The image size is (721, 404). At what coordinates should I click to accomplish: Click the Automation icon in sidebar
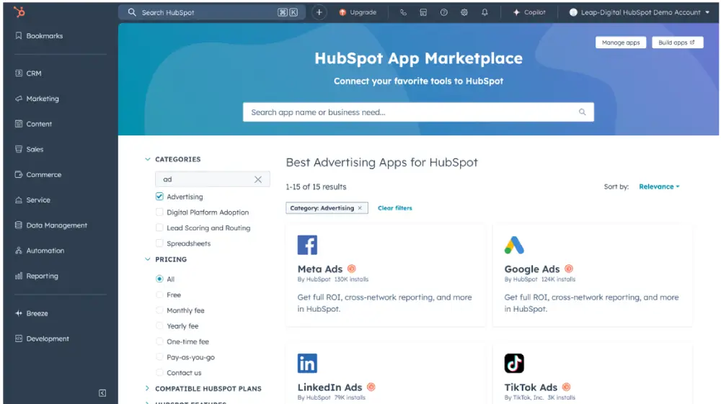pos(19,250)
